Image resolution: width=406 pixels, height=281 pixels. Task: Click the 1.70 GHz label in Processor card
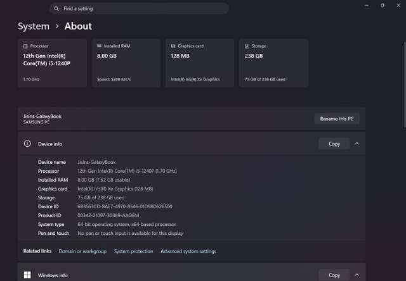pyautogui.click(x=31, y=79)
